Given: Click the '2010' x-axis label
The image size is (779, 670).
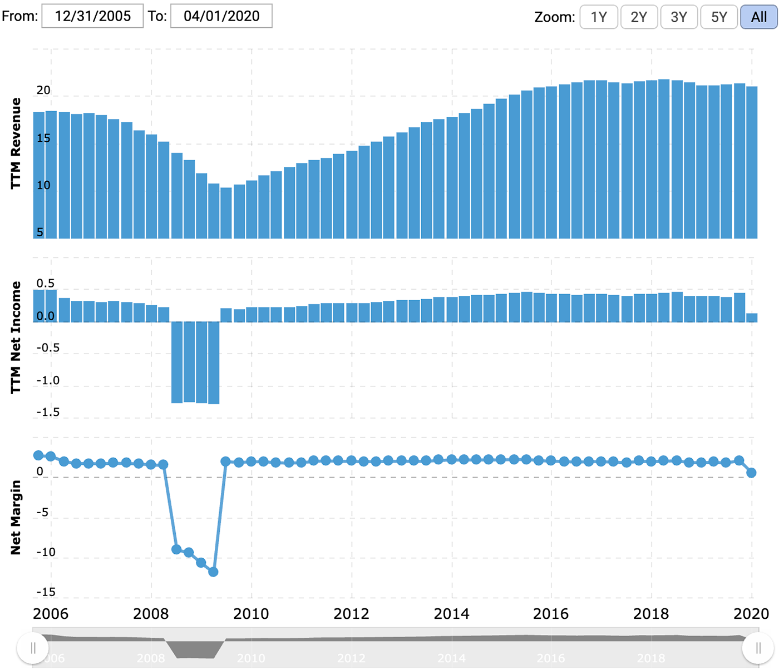Looking at the screenshot, I should pyautogui.click(x=251, y=614).
